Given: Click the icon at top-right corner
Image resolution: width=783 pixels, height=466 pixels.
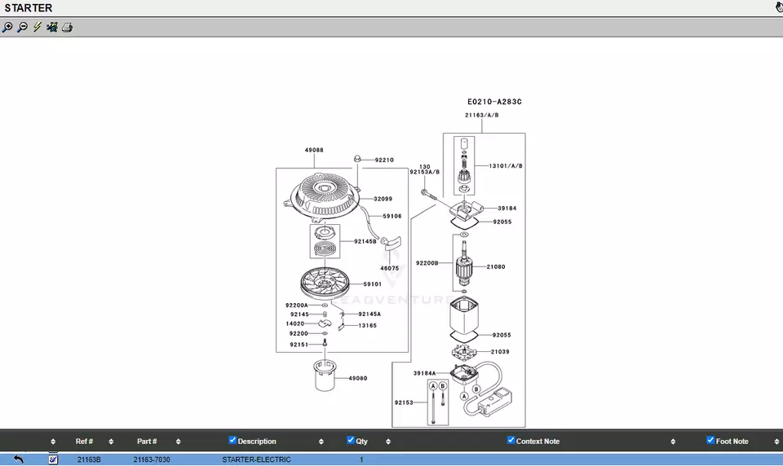Looking at the screenshot, I should [778, 7].
